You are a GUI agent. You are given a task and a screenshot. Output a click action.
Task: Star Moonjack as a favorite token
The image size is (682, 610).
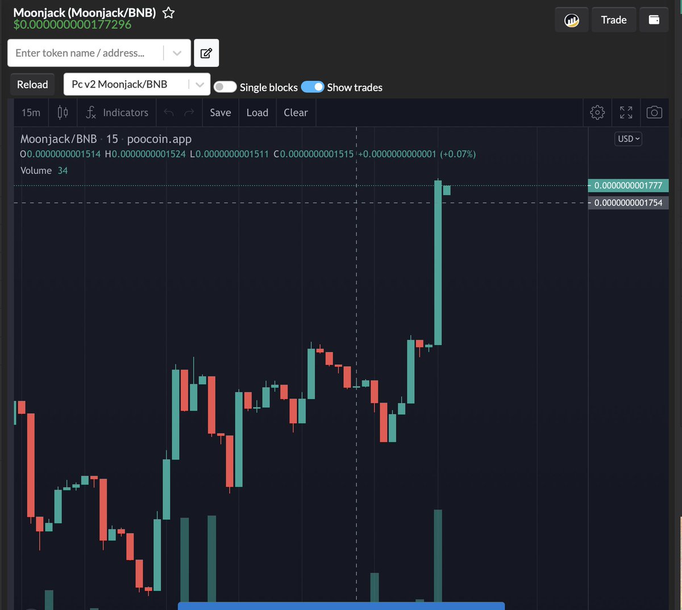tap(168, 13)
